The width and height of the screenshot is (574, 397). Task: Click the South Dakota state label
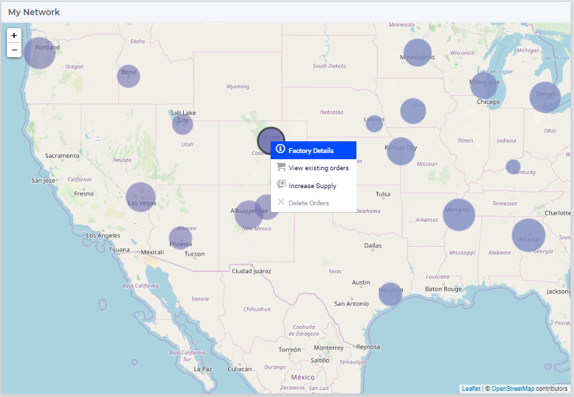pyautogui.click(x=329, y=66)
